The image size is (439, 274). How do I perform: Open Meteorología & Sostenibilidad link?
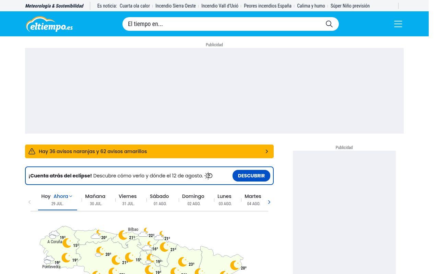click(x=54, y=6)
